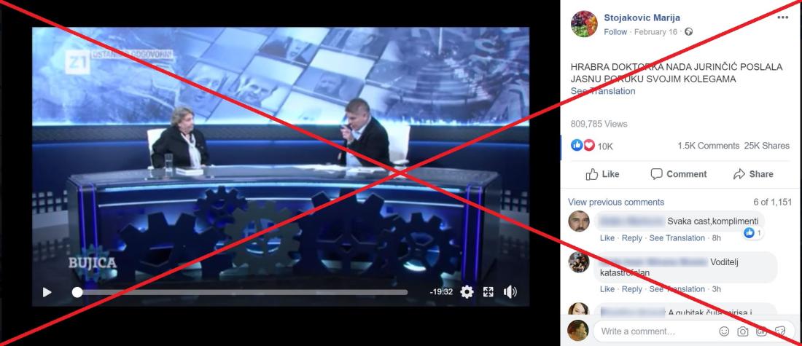Click the Comment button
Image resolution: width=802 pixels, height=346 pixels.
(x=678, y=174)
